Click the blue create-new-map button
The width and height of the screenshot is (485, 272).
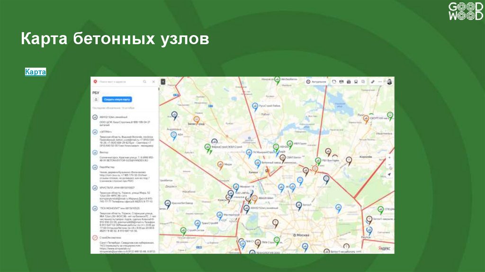pos(117,100)
